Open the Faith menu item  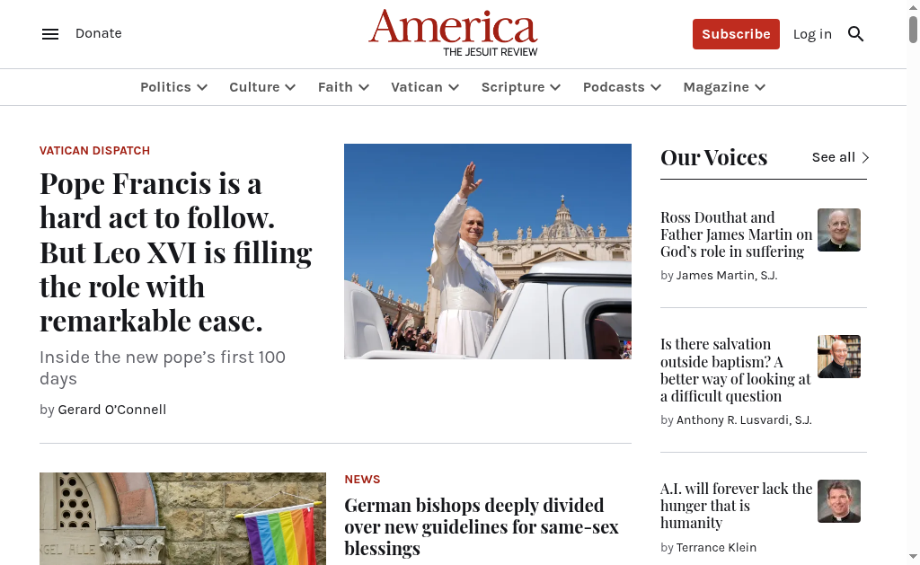tap(336, 87)
